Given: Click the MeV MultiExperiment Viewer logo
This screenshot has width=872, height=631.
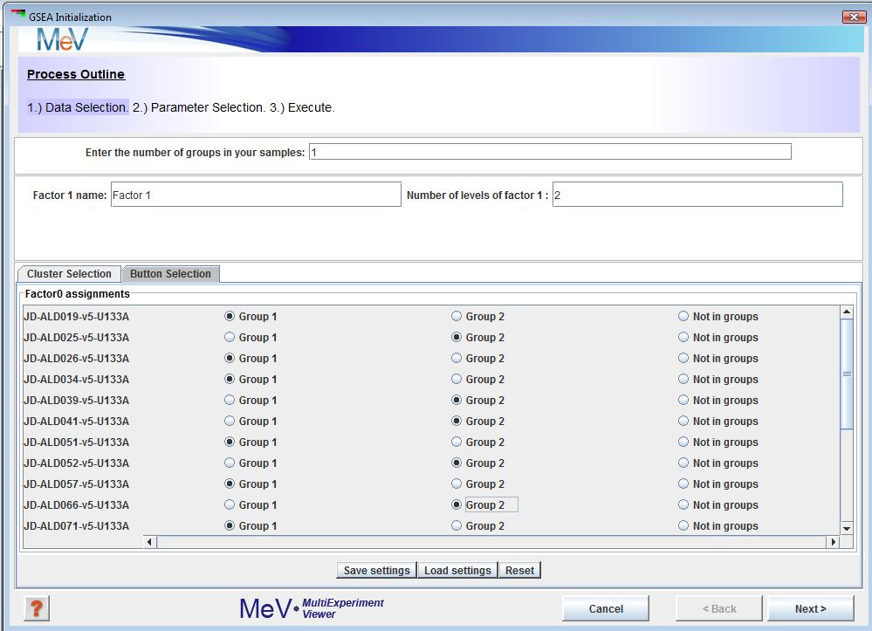Looking at the screenshot, I should 312,608.
